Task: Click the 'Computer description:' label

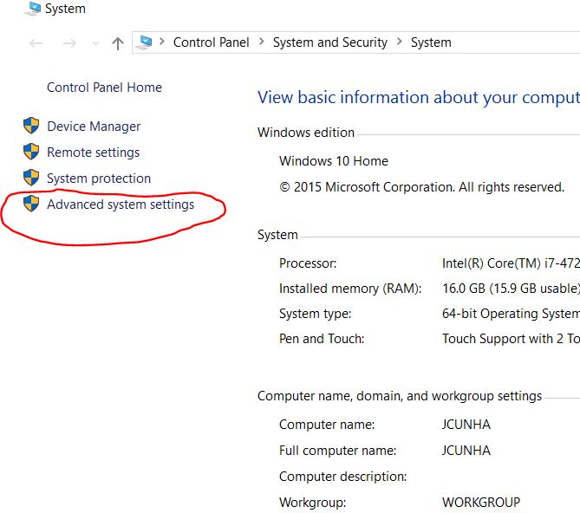Action: pyautogui.click(x=343, y=477)
